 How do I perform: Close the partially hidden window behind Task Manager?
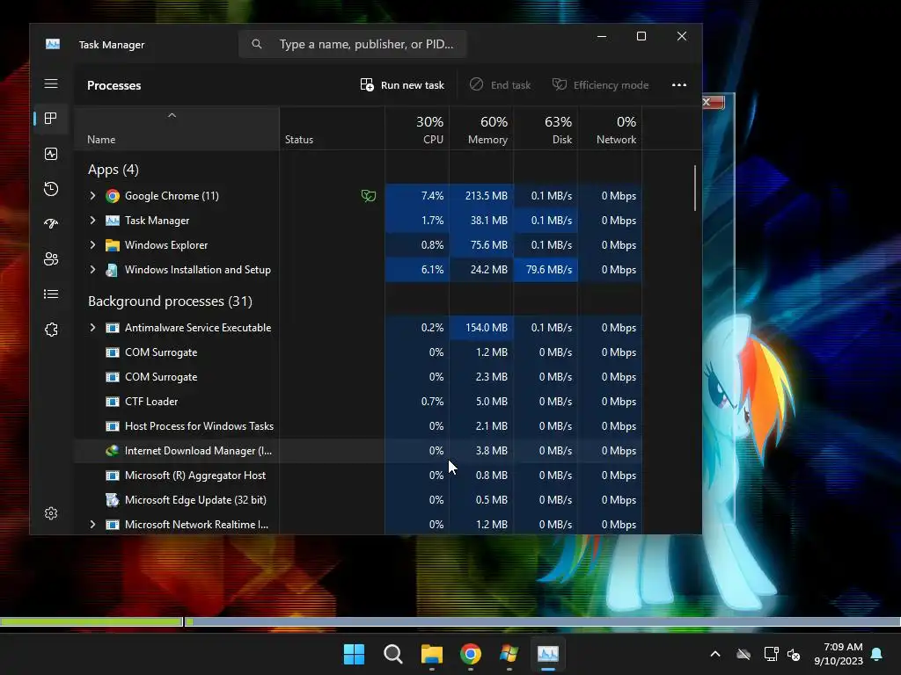click(713, 102)
